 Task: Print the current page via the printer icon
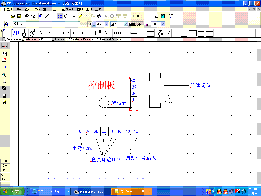point(27,16)
